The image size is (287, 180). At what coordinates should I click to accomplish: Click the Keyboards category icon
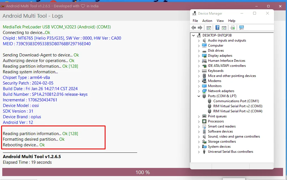204,71
